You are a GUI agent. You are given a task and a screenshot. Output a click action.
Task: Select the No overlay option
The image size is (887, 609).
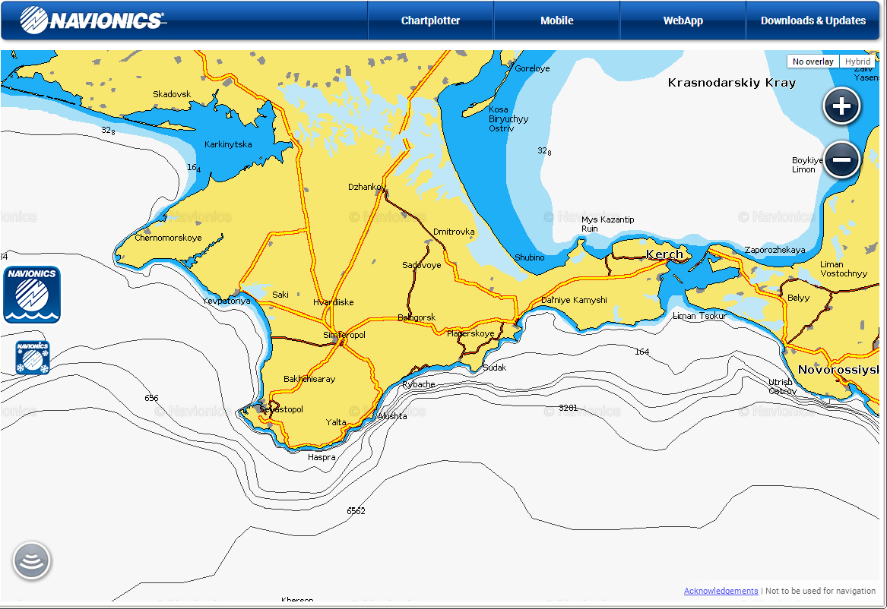[x=813, y=62]
